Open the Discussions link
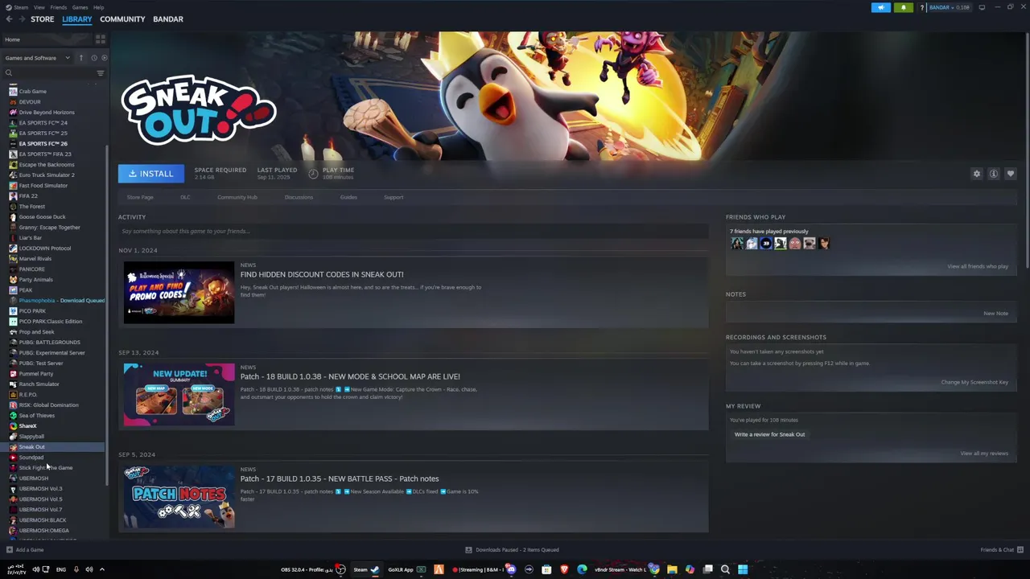The image size is (1030, 579). click(x=299, y=197)
